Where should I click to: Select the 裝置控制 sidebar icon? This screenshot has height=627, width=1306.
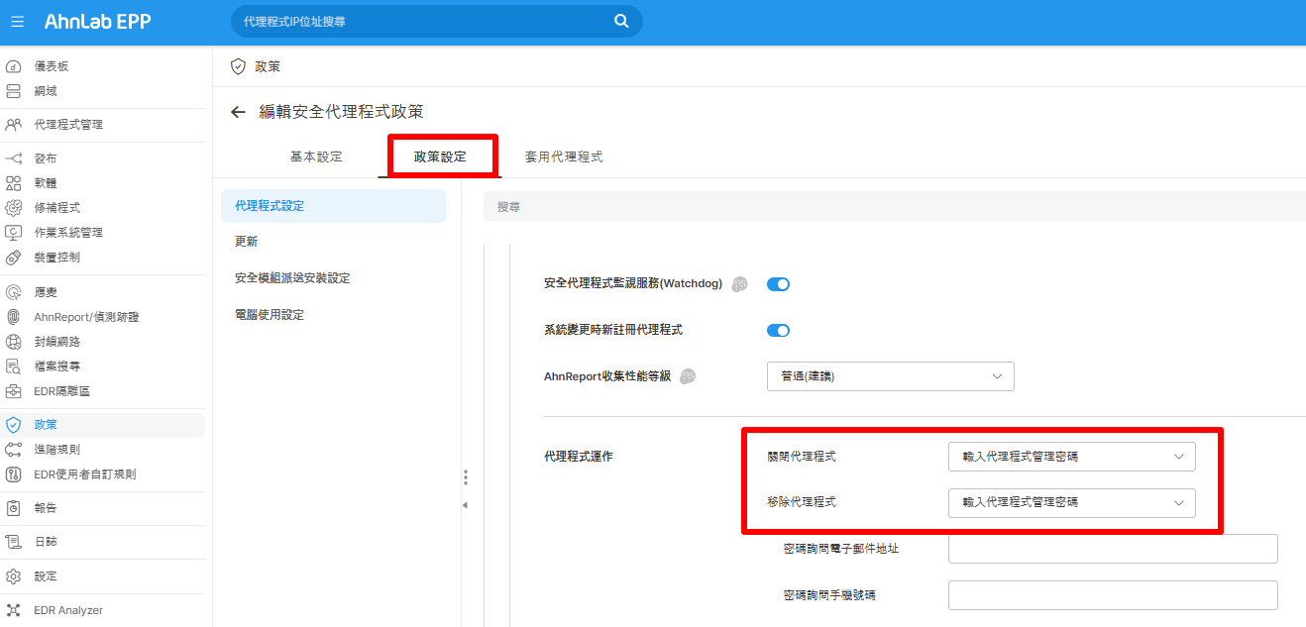(x=14, y=258)
